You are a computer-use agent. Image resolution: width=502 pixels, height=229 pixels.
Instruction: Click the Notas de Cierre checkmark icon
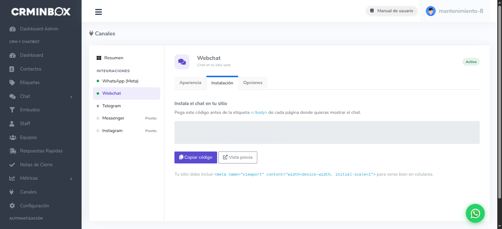coord(12,165)
